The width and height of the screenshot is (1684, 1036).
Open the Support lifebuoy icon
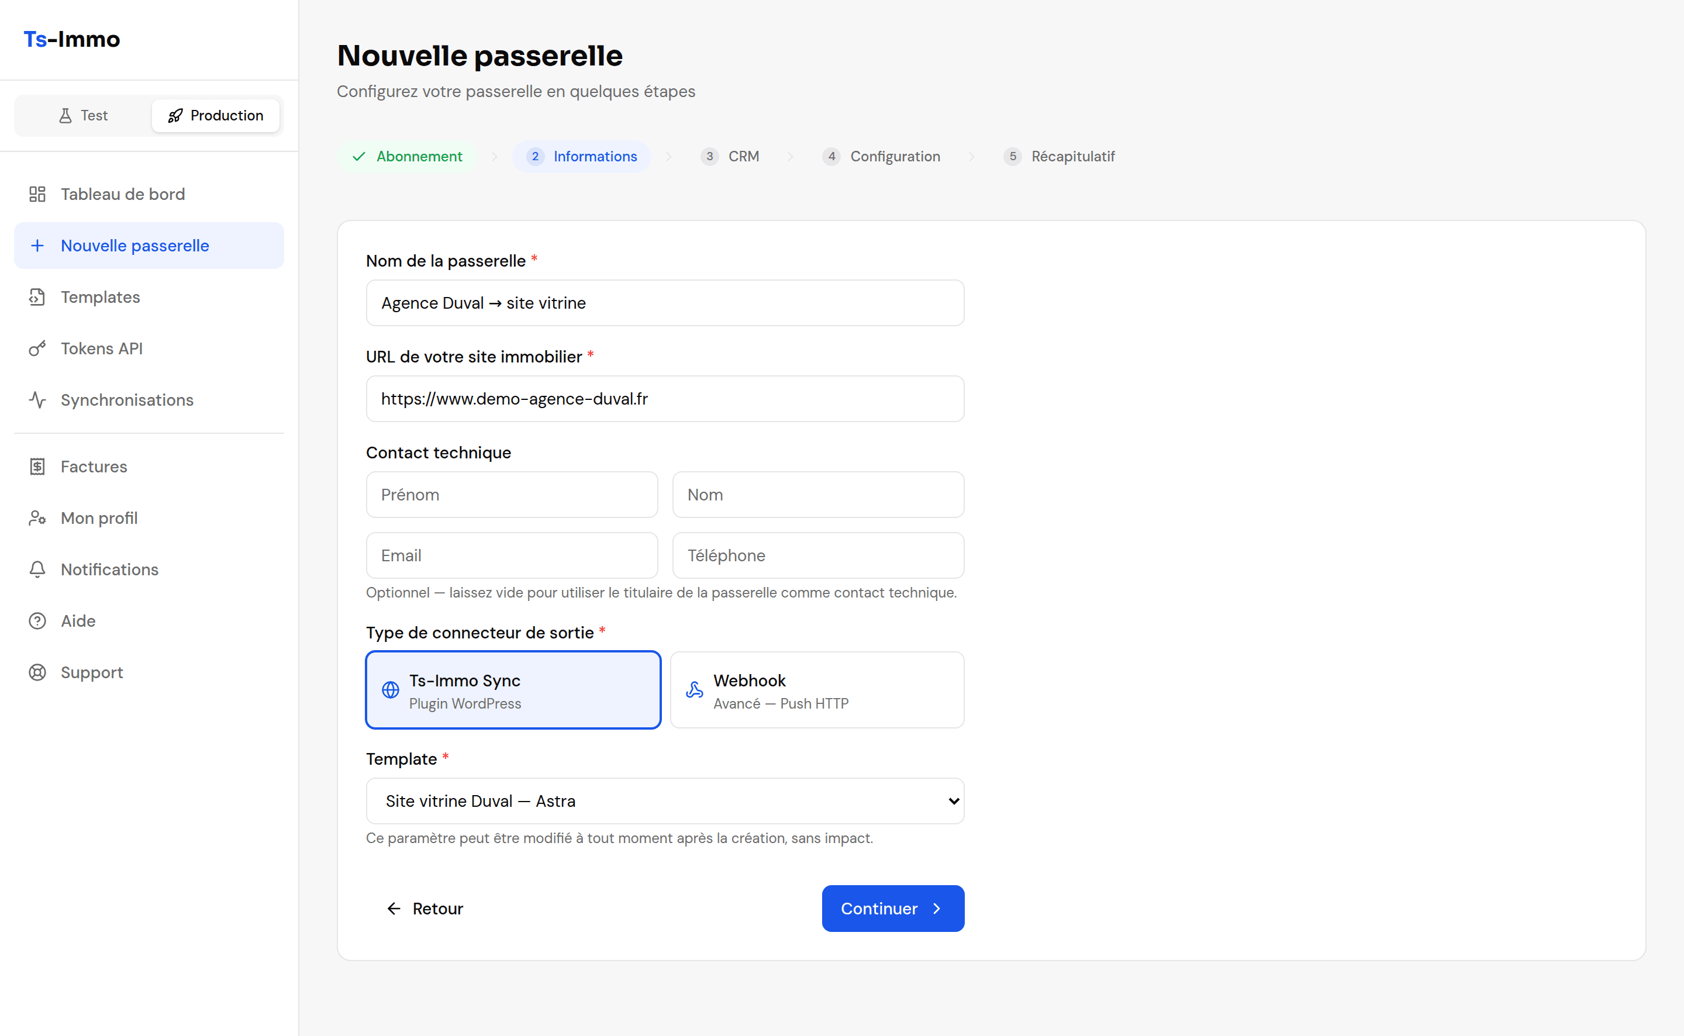37,672
